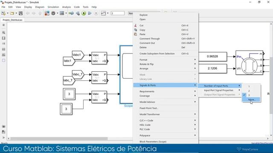Choose Delete in the context menu
Screen dimensions: 273x153
pyautogui.click(x=166, y=47)
